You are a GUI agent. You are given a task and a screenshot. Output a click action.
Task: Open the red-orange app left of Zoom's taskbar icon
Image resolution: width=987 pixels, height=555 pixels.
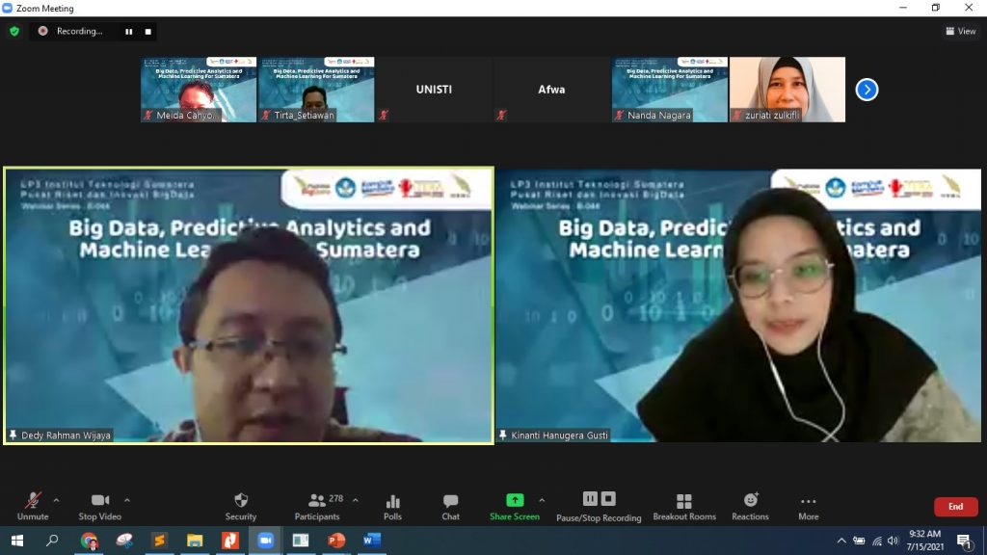(x=230, y=541)
